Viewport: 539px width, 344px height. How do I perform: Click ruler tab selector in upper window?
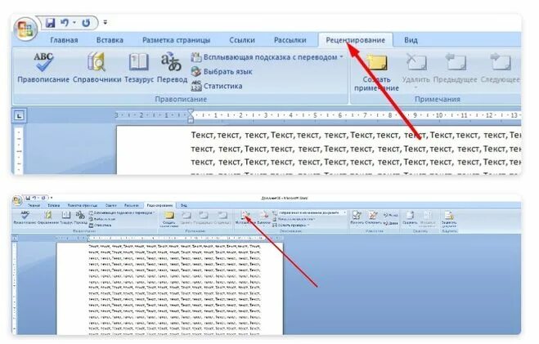(x=20, y=116)
